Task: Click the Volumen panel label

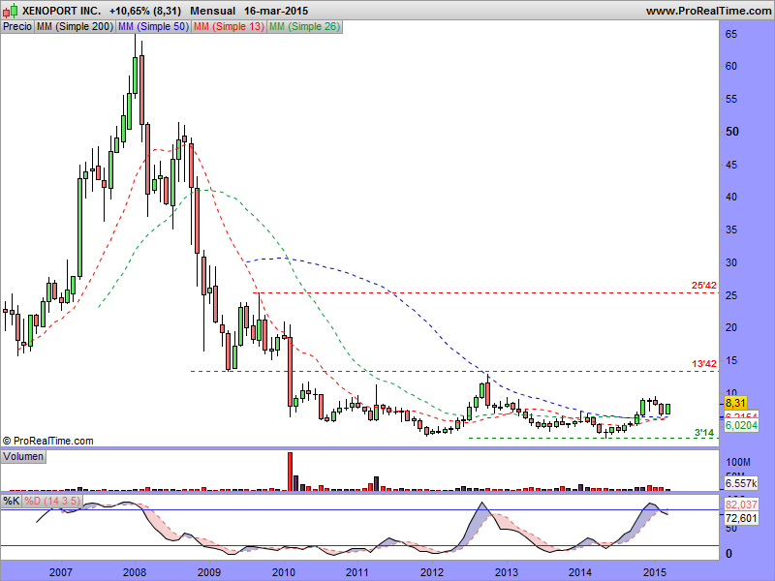Action: coord(23,456)
